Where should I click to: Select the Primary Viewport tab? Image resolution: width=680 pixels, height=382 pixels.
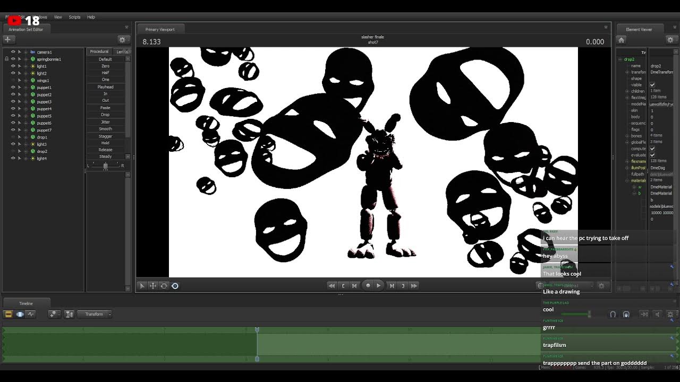click(160, 30)
